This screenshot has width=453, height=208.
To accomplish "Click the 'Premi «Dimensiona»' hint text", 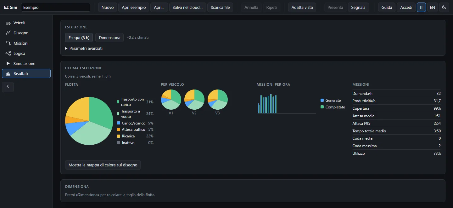I will [x=110, y=195].
